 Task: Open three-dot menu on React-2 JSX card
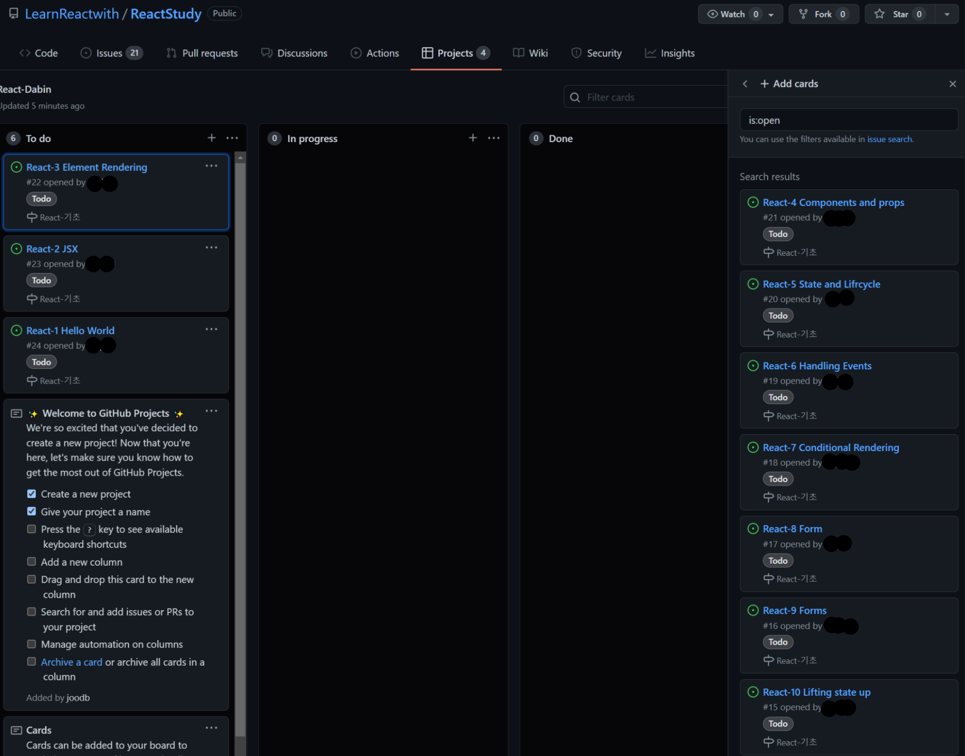[212, 247]
